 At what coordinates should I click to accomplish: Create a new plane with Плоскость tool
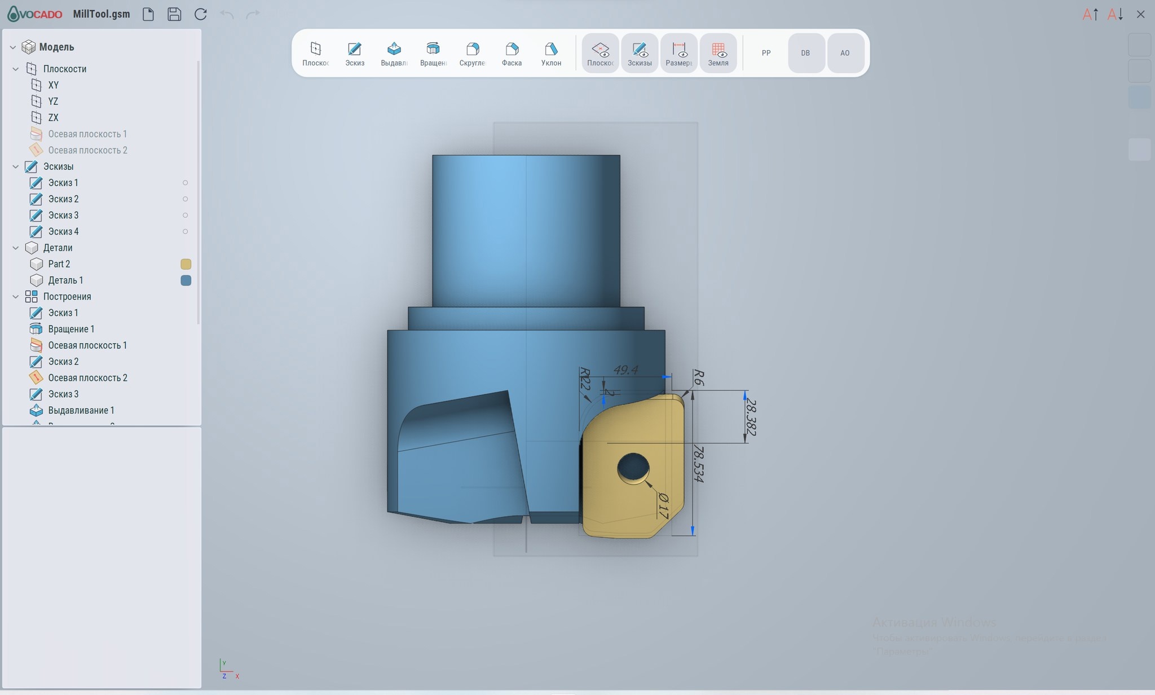pos(315,53)
